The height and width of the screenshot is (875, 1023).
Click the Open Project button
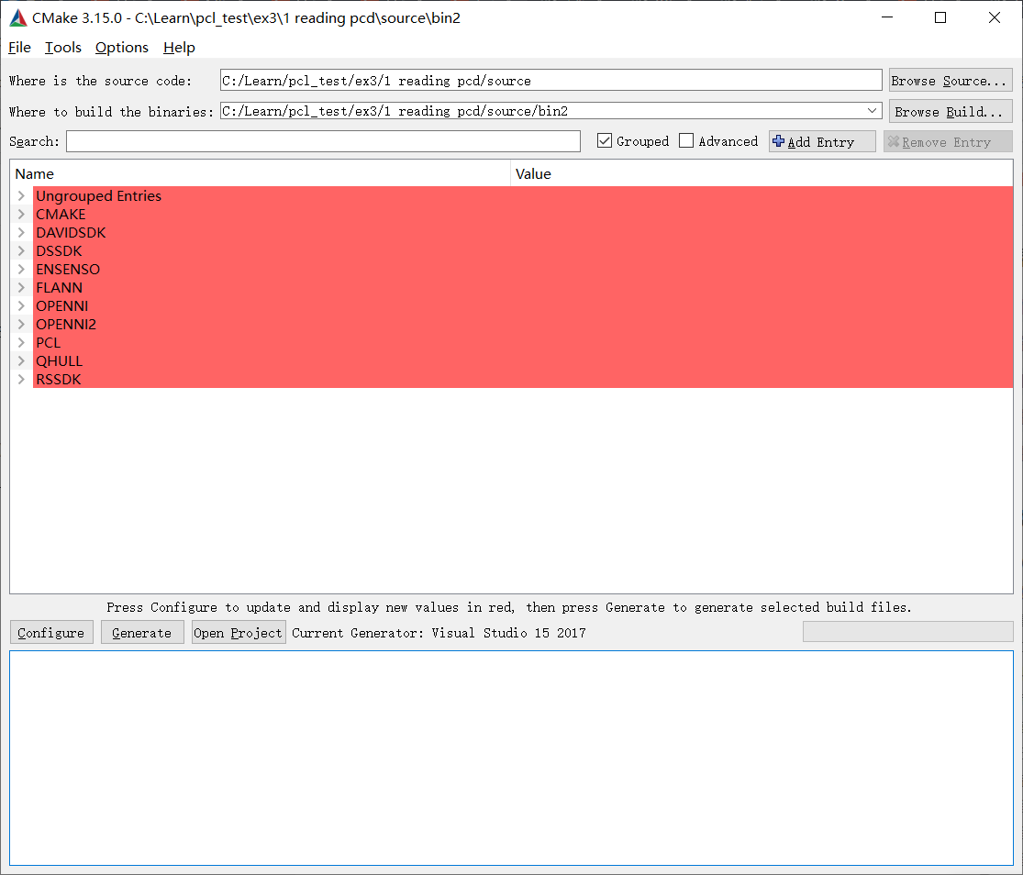[238, 632]
